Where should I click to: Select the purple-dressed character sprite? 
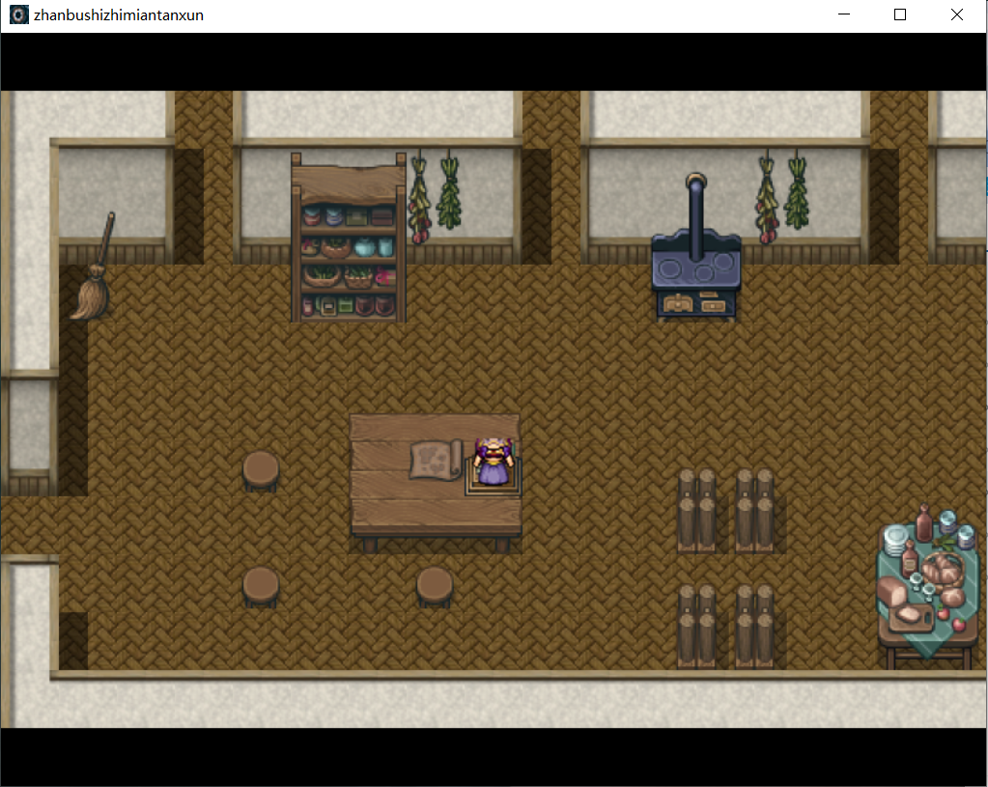pyautogui.click(x=494, y=462)
